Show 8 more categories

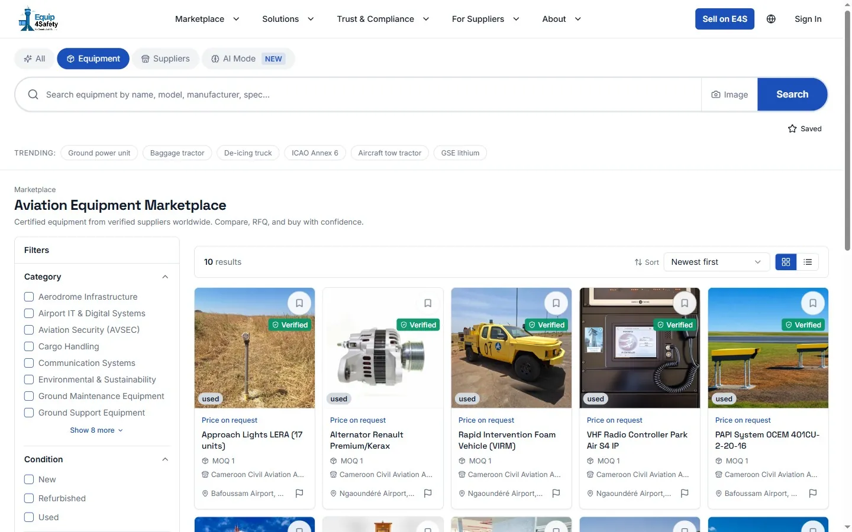coord(96,430)
